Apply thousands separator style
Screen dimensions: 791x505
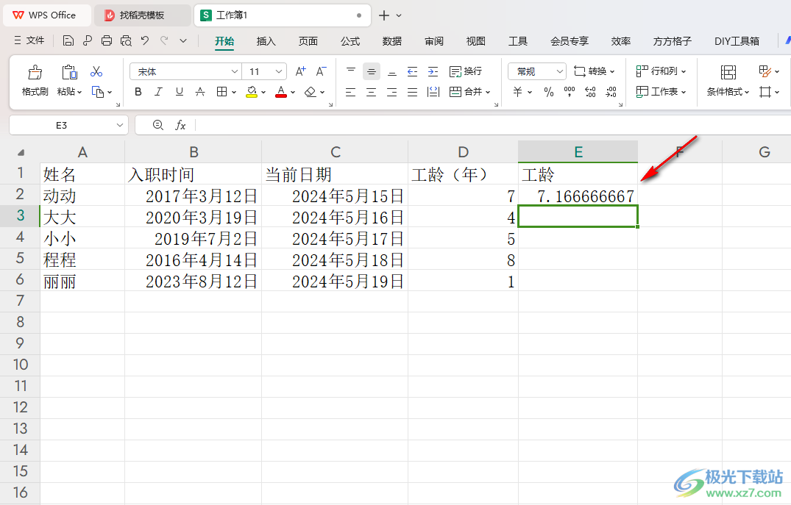point(570,92)
